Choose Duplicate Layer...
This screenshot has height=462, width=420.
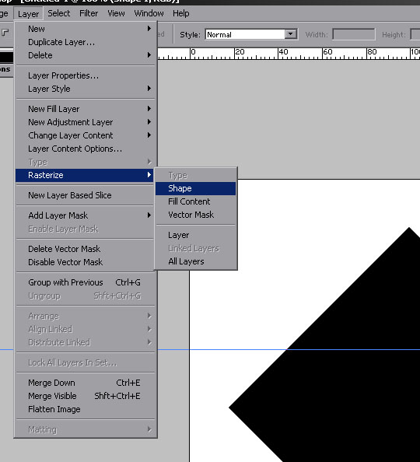[86, 42]
